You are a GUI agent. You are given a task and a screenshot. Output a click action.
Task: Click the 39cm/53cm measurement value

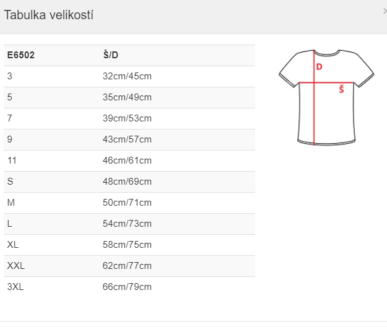[x=127, y=118]
